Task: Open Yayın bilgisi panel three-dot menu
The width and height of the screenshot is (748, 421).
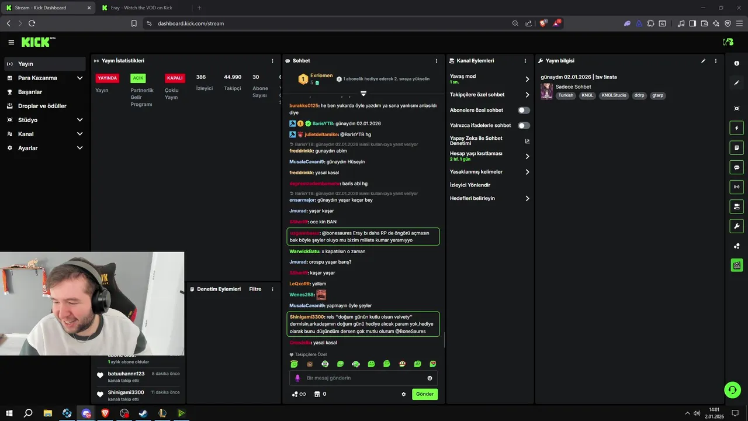Action: (715, 61)
